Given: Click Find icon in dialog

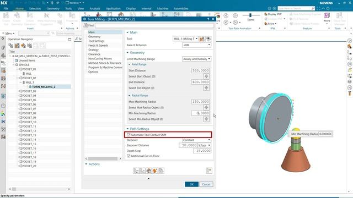Looking at the screenshot, I should [86, 25].
